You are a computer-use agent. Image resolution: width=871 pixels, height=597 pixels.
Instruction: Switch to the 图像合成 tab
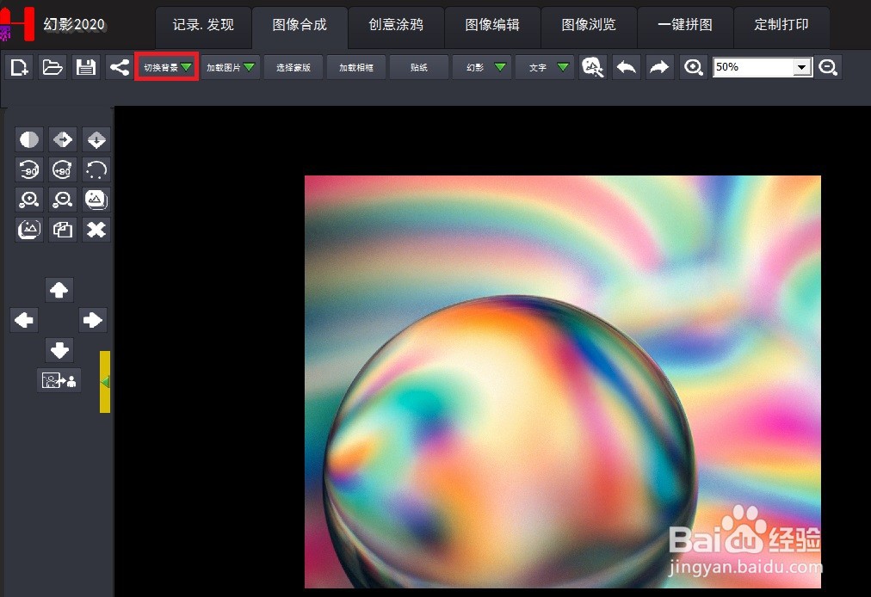(300, 25)
